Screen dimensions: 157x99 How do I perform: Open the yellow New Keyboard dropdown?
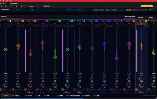pyautogui.click(x=147, y=6)
